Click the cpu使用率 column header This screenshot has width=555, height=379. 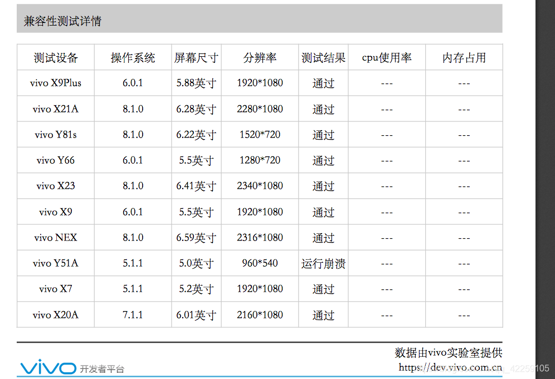(387, 58)
